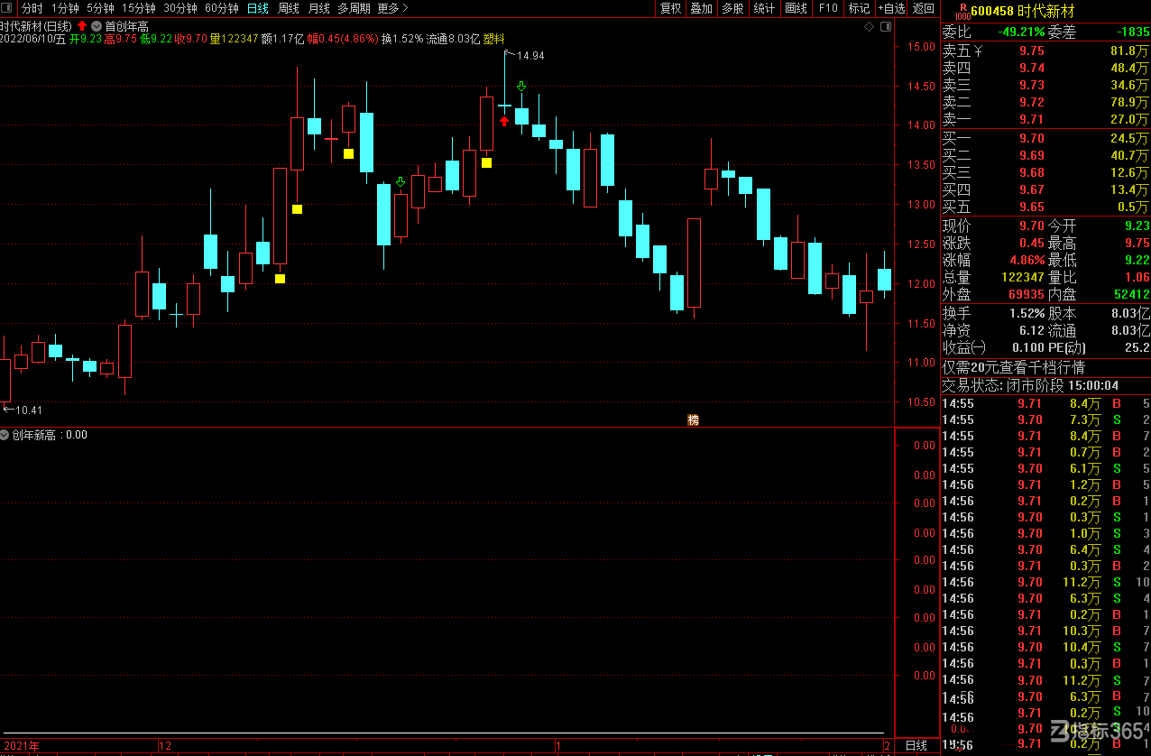Expand the 更多 more periods menu
Viewport: 1151px width, 756px height.
pos(393,9)
